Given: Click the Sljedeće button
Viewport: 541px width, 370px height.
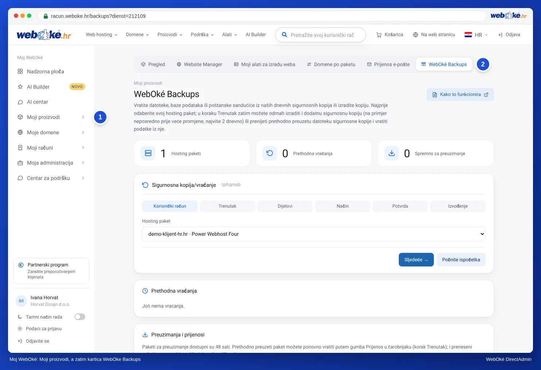Looking at the screenshot, I should tap(416, 260).
